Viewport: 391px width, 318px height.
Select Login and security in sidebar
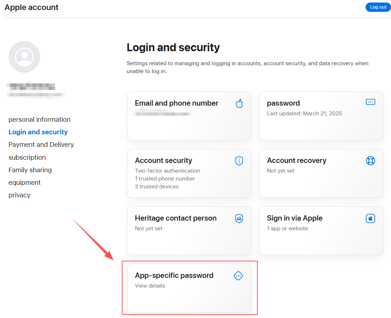coord(38,132)
